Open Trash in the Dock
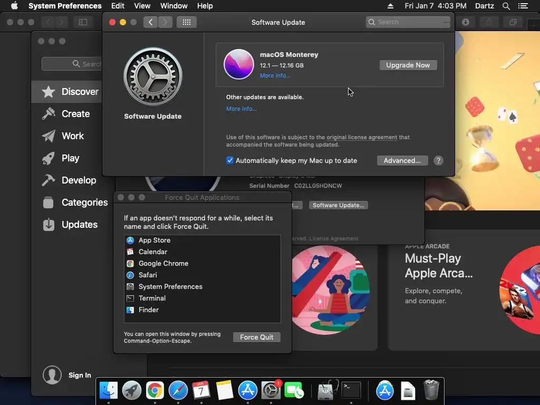540x405 pixels. point(431,391)
